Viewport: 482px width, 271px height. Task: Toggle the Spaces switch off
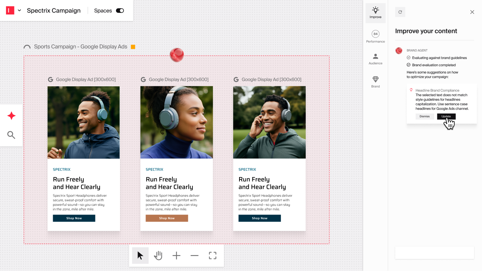pos(120,11)
